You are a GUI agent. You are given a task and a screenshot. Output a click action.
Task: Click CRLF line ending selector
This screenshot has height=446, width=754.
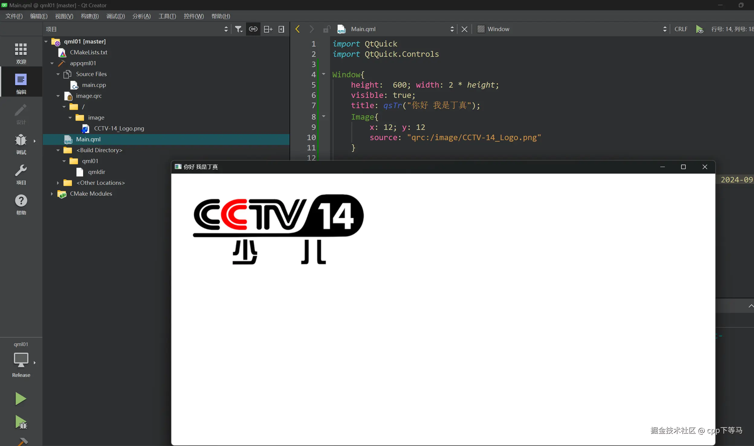(681, 29)
